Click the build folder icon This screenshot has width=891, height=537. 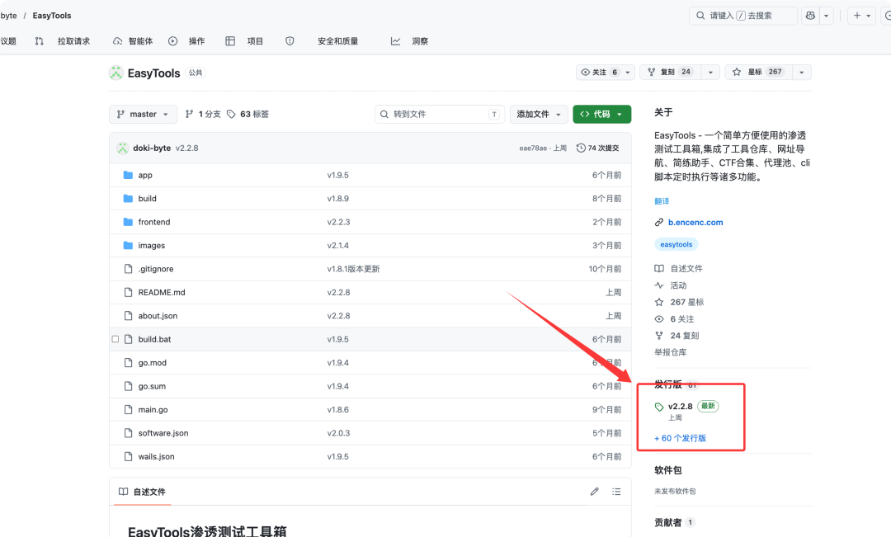pyautogui.click(x=128, y=198)
